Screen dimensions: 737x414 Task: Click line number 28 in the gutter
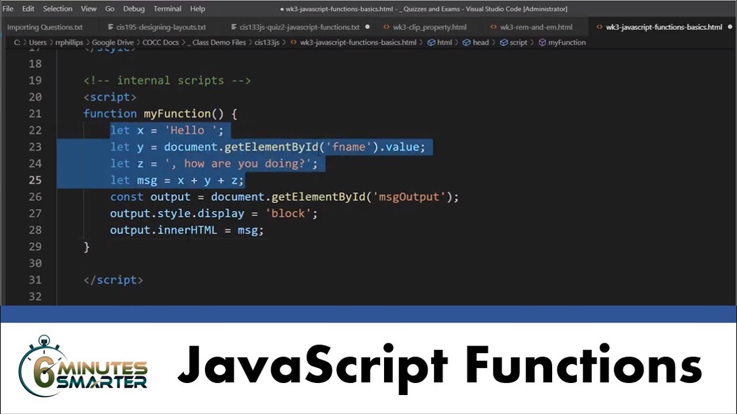pos(35,230)
